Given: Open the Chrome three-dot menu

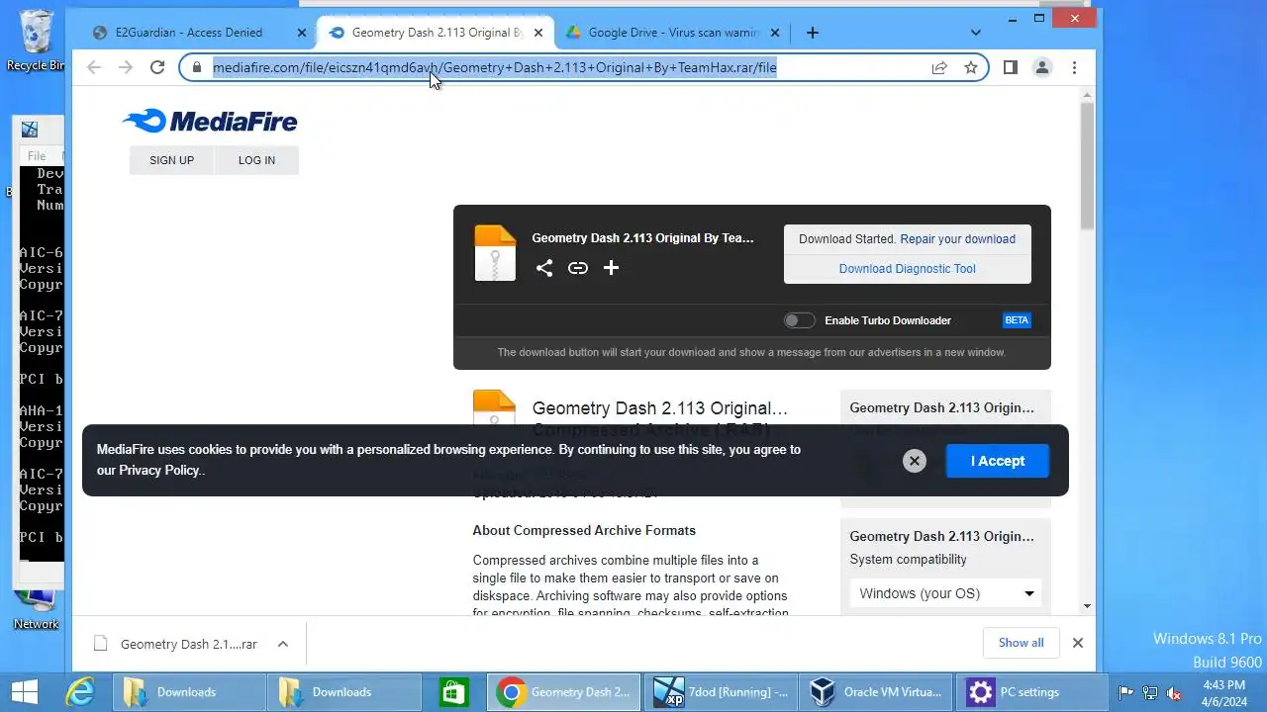Looking at the screenshot, I should pyautogui.click(x=1074, y=67).
